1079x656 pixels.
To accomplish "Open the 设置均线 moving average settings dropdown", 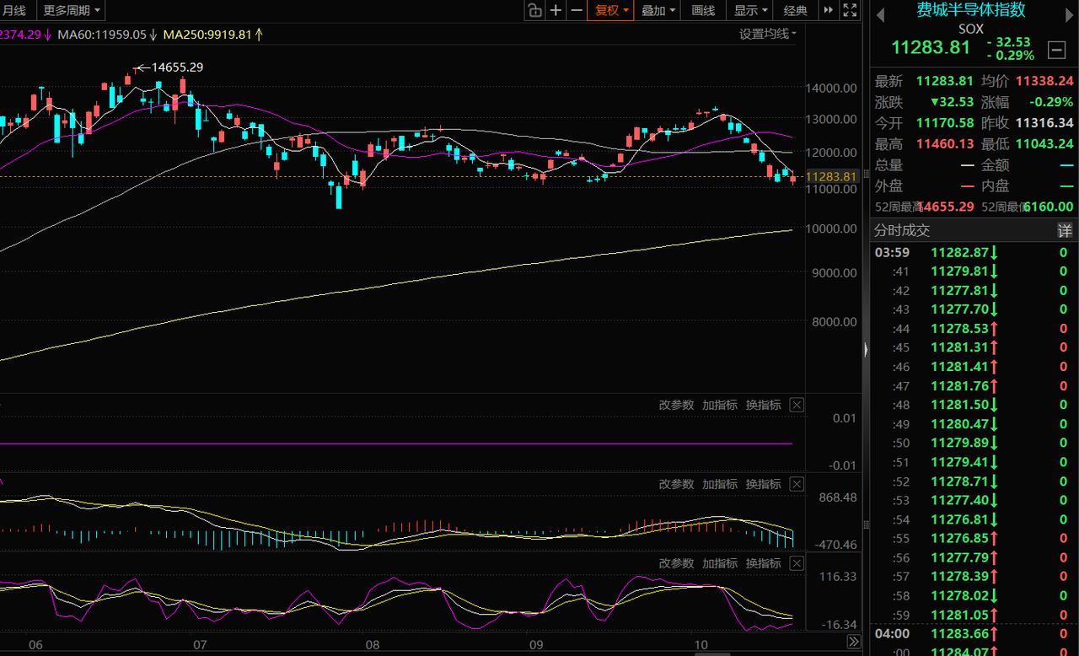I will (767, 34).
